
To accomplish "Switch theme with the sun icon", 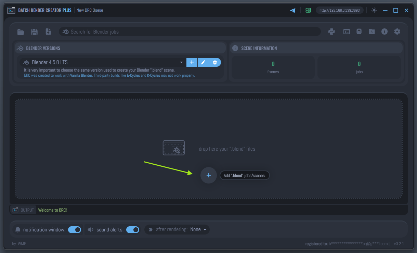I will pyautogui.click(x=374, y=10).
